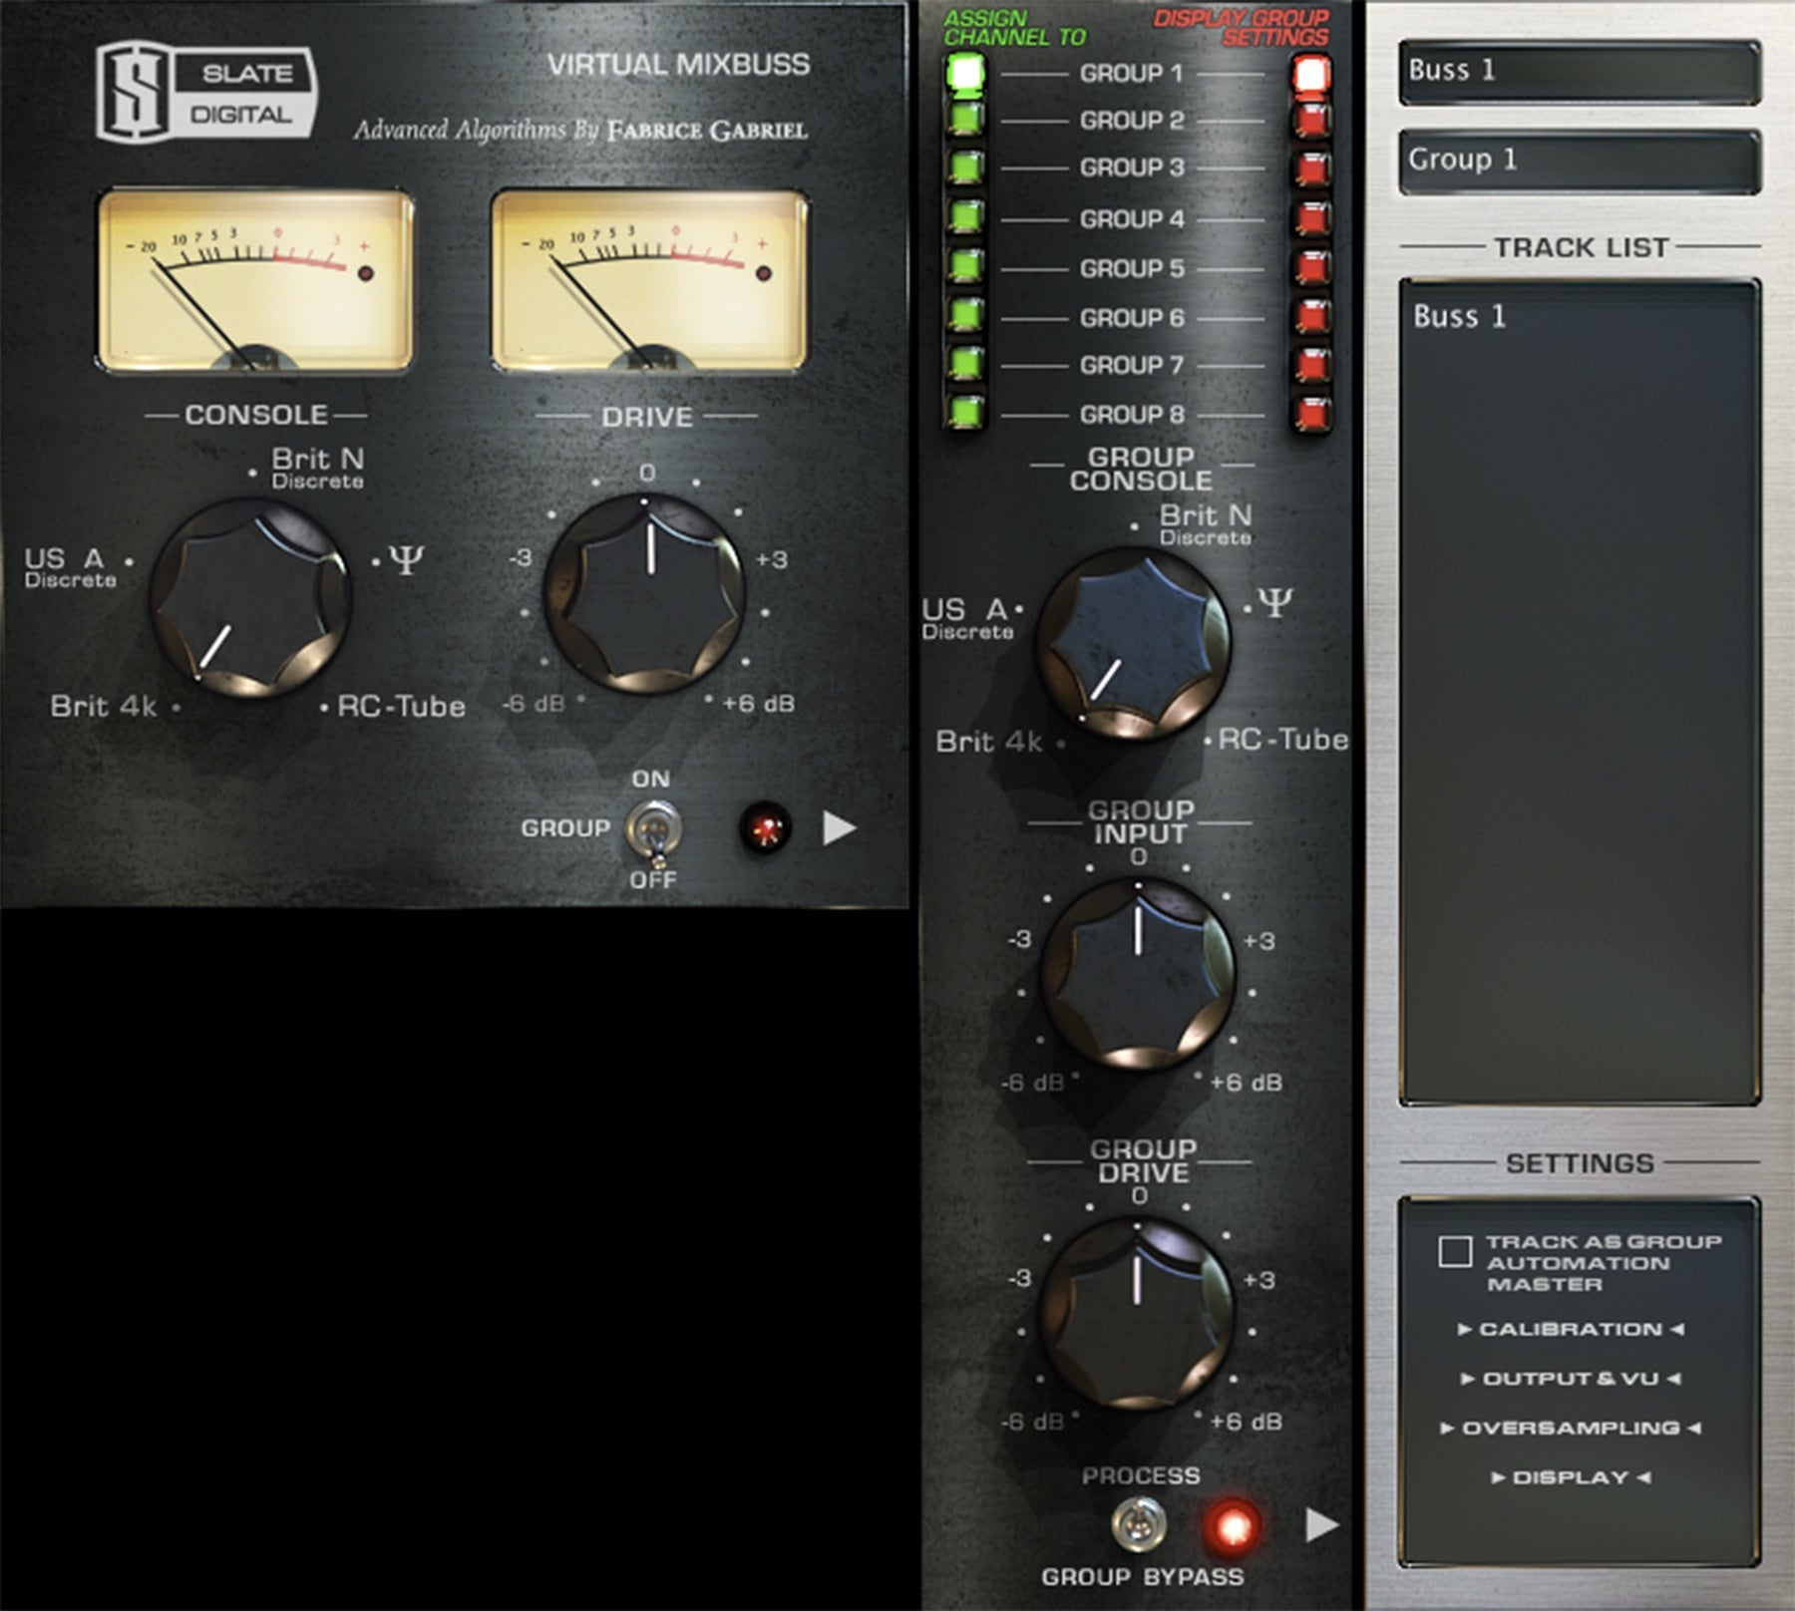The width and height of the screenshot is (1795, 1611).
Task: Click the green Group 8 assign LED
Action: [x=964, y=412]
